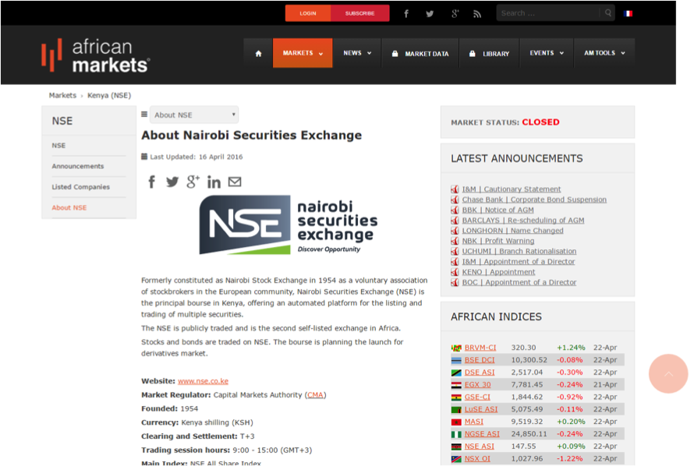Open the NSE ASI index link
This screenshot has width=694, height=466.
coord(479,447)
